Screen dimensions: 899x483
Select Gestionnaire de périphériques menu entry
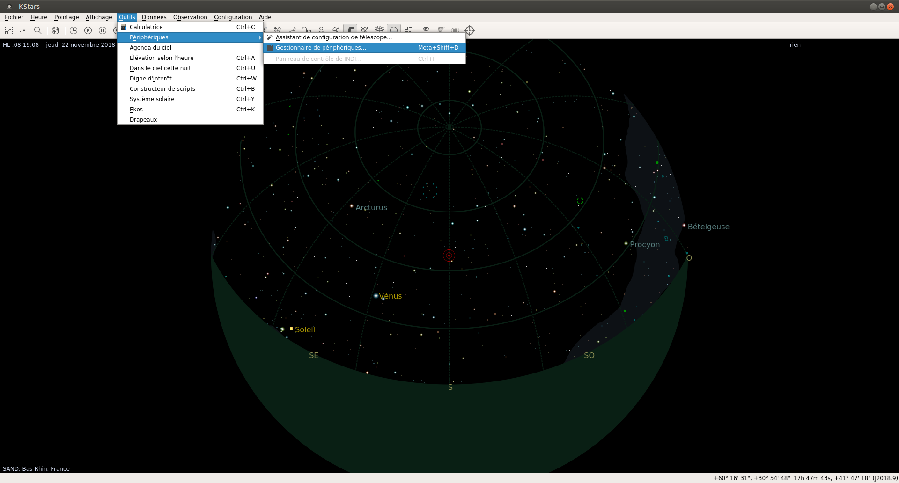tap(321, 48)
